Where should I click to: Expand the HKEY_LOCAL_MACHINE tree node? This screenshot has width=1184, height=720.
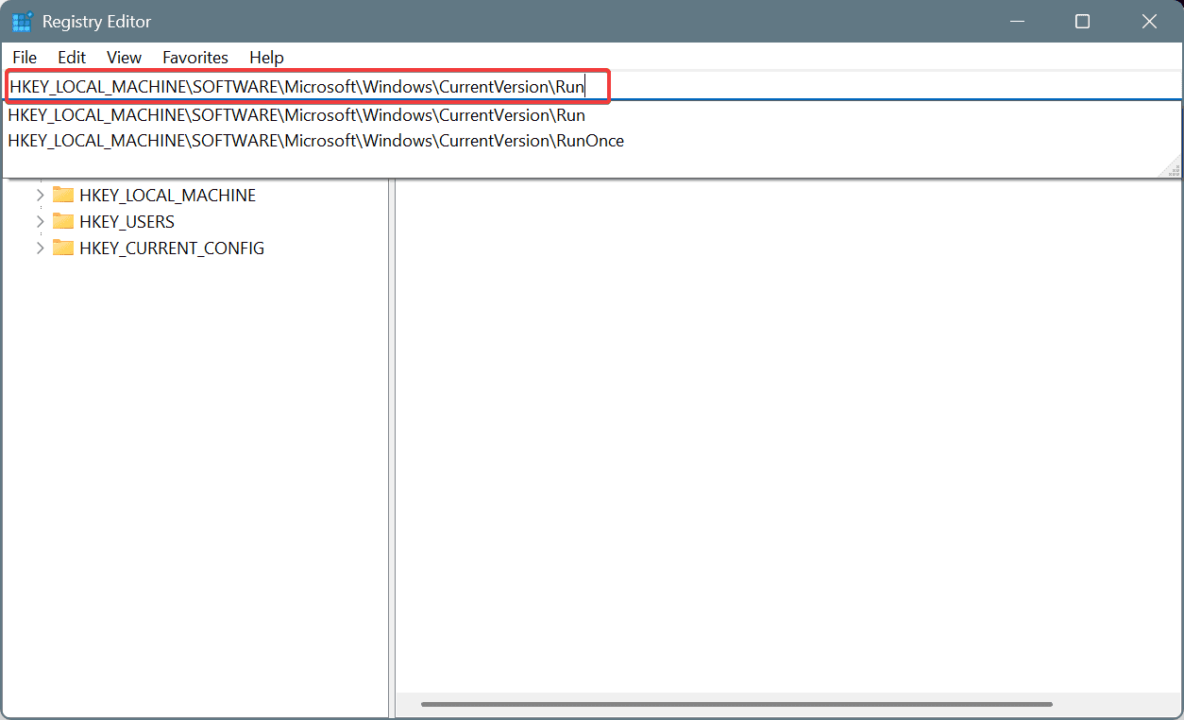tap(40, 196)
